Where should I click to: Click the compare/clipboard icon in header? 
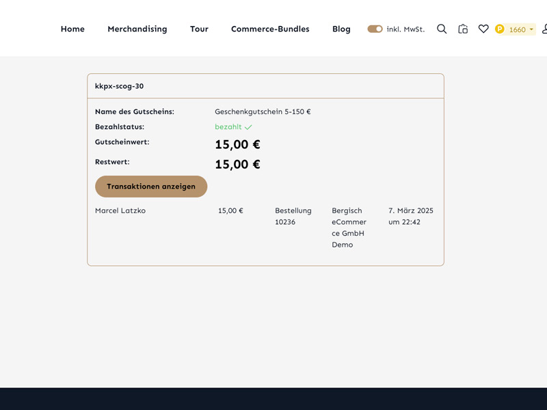point(463,29)
